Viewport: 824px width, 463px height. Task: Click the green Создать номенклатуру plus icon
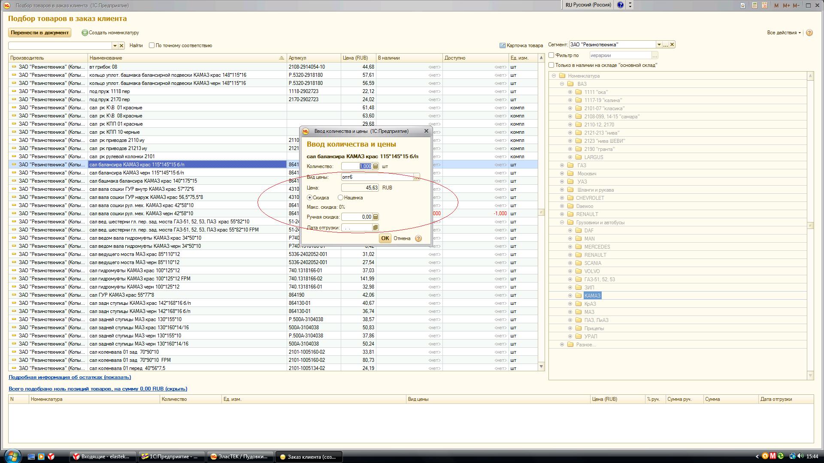point(85,33)
